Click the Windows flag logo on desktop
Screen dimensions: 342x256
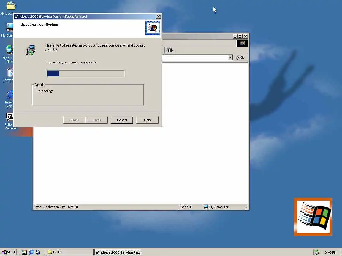click(x=313, y=217)
